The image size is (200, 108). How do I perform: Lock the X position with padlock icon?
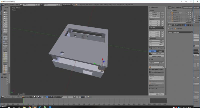tap(163, 12)
